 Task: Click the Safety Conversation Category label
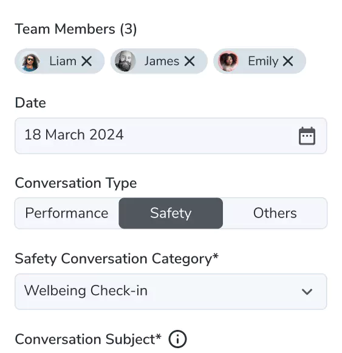[117, 259]
